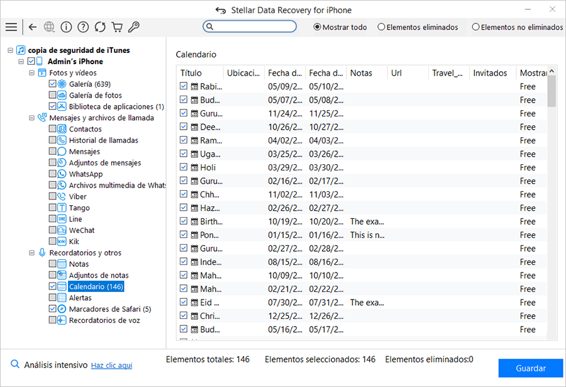Screen dimensions: 566x387
Task: Click the back arrow icon
Action: (33, 27)
